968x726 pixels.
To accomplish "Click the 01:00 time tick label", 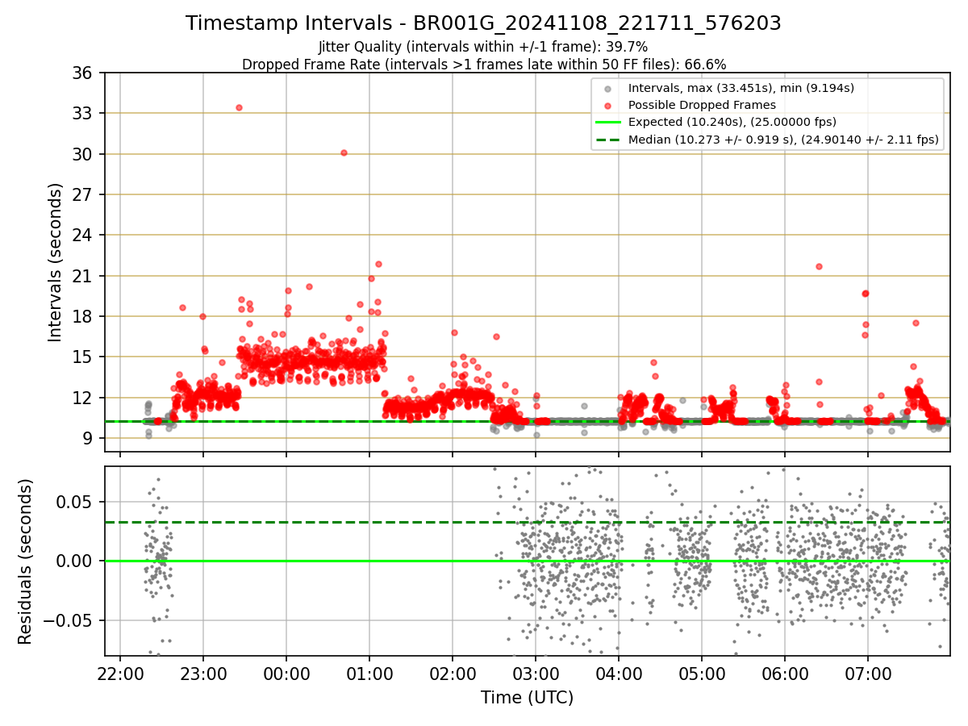I will [x=369, y=673].
